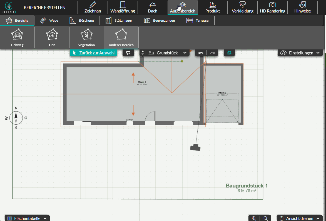This screenshot has height=221, width=326.
Task: Toggle the magnet snapping button
Action: (229, 53)
